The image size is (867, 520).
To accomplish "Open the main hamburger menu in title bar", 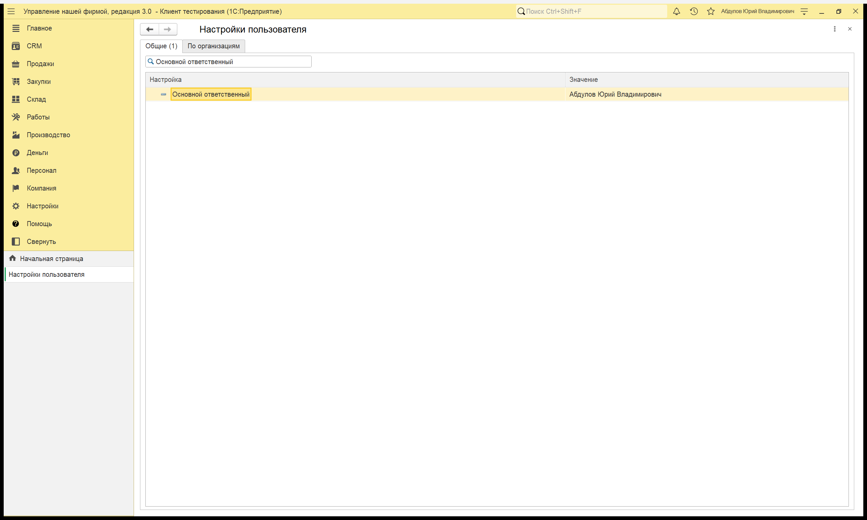I will [x=11, y=11].
